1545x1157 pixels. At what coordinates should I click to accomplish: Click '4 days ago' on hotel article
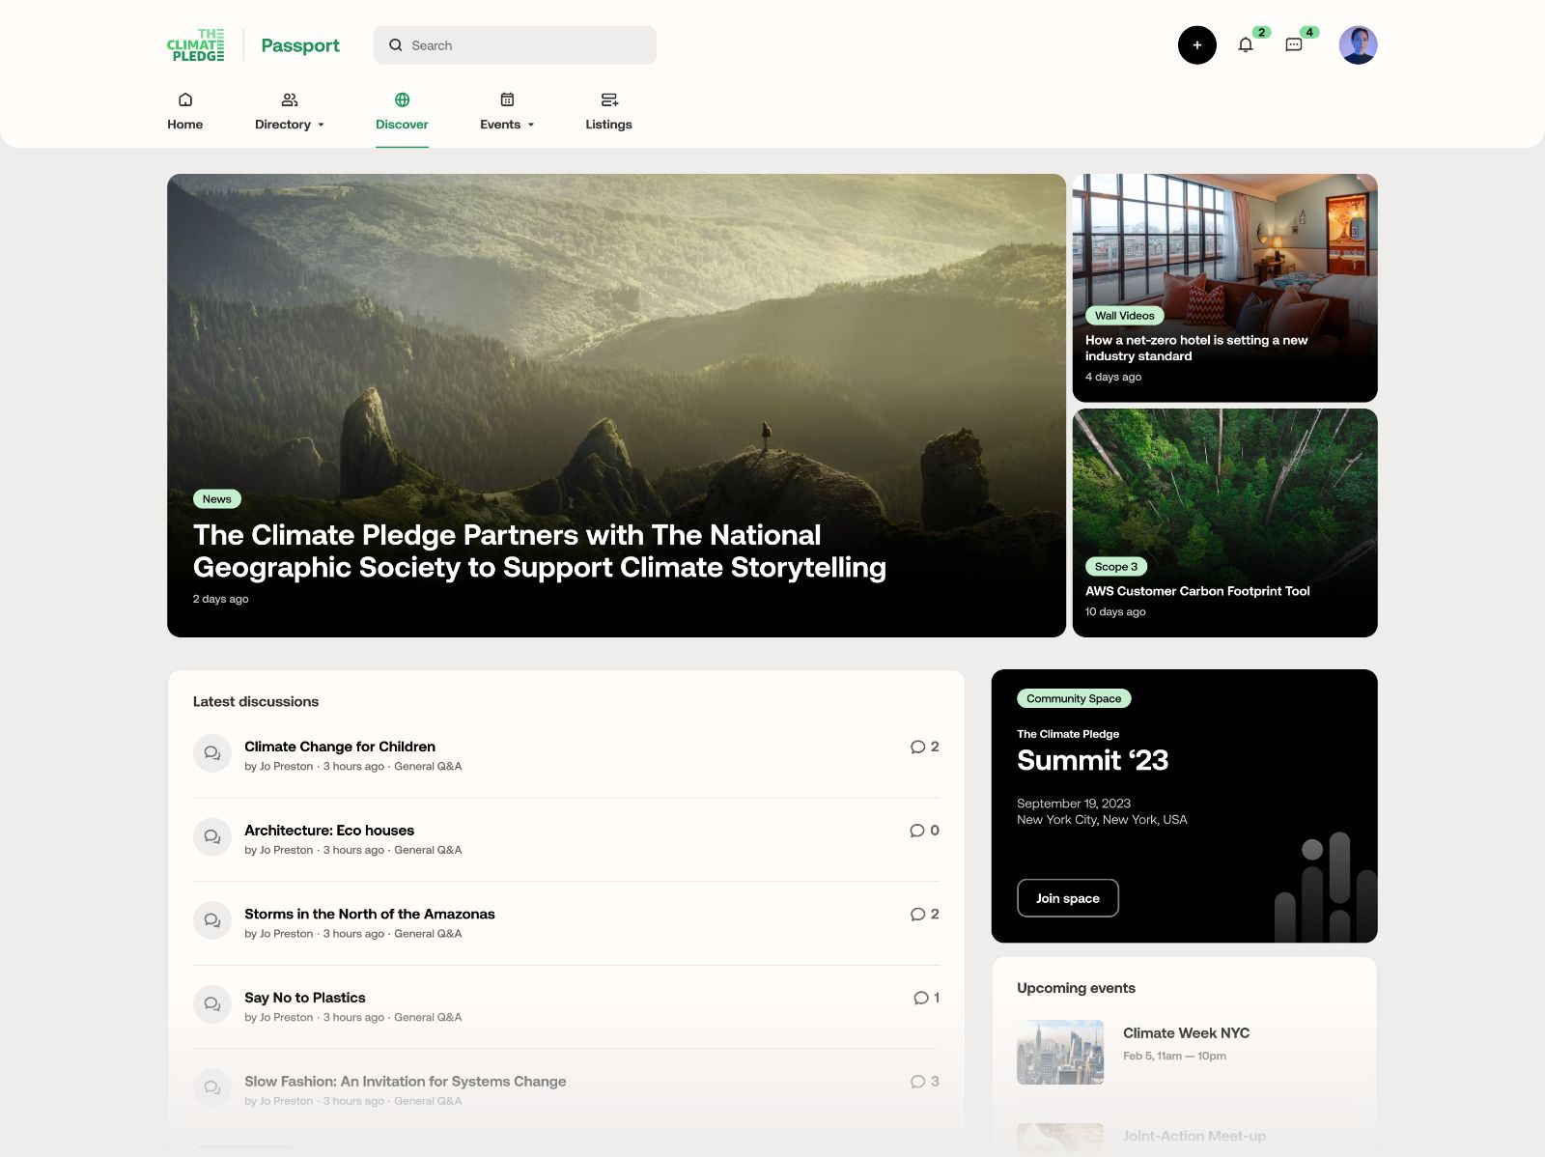coord(1113,378)
